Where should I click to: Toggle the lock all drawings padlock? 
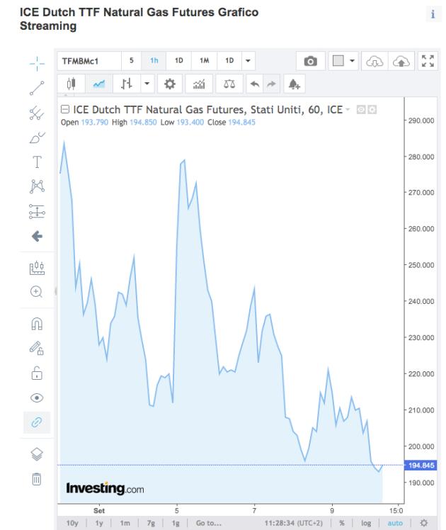[38, 373]
